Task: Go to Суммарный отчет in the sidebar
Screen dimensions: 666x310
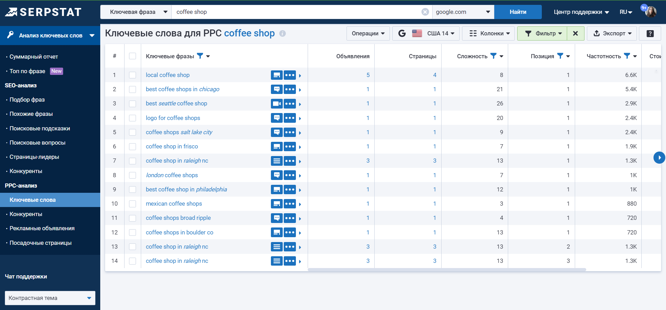Action: pos(34,57)
